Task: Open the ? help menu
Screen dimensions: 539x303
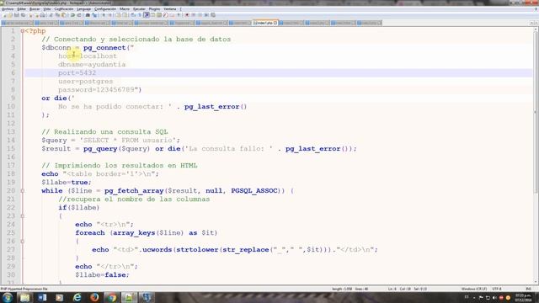Action: tap(181, 9)
